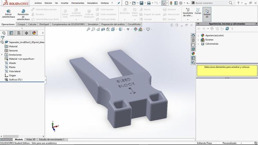Open the DimXpertManager tab icon

tap(26, 33)
